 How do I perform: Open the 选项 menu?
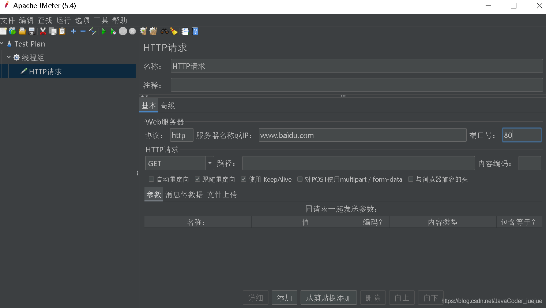tap(82, 20)
